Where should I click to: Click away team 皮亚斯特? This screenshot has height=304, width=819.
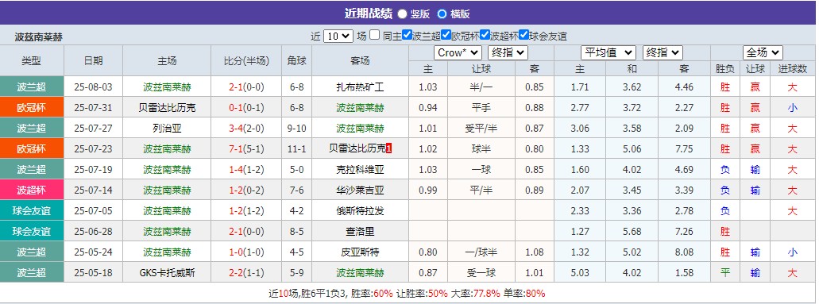pos(360,252)
